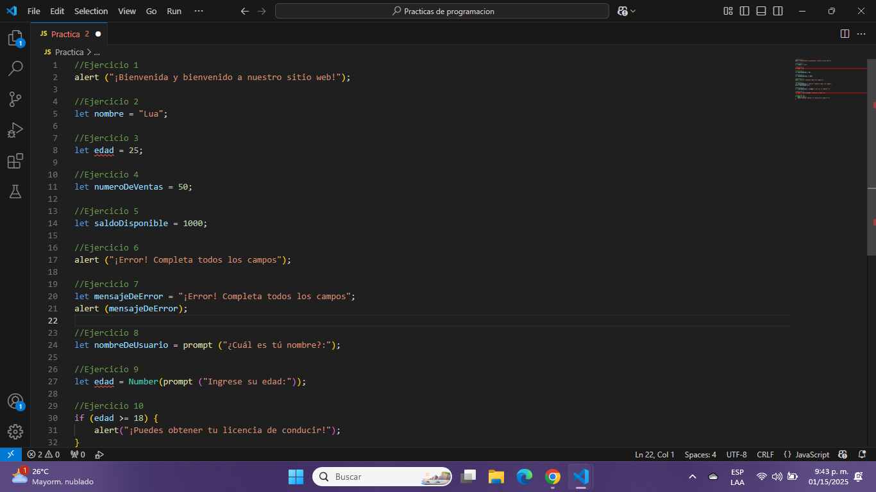Click Practica in the breadcrumb bar
The height and width of the screenshot is (492, 876).
[69, 52]
